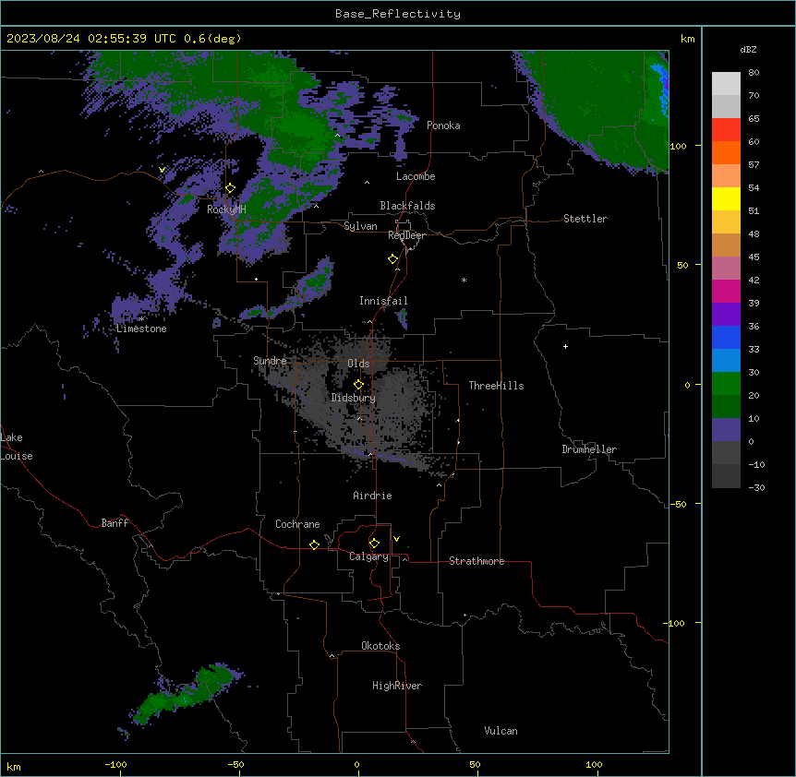This screenshot has height=777, width=796.
Task: Click the RedDeer town label
Action: tap(406, 235)
